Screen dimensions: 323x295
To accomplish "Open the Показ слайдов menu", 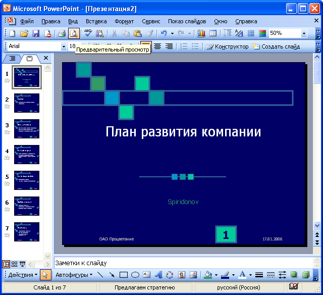I will pos(187,21).
